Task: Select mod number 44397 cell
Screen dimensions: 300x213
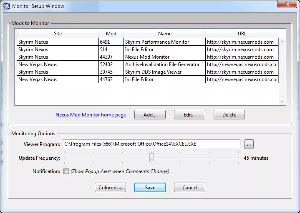Action: coord(111,57)
